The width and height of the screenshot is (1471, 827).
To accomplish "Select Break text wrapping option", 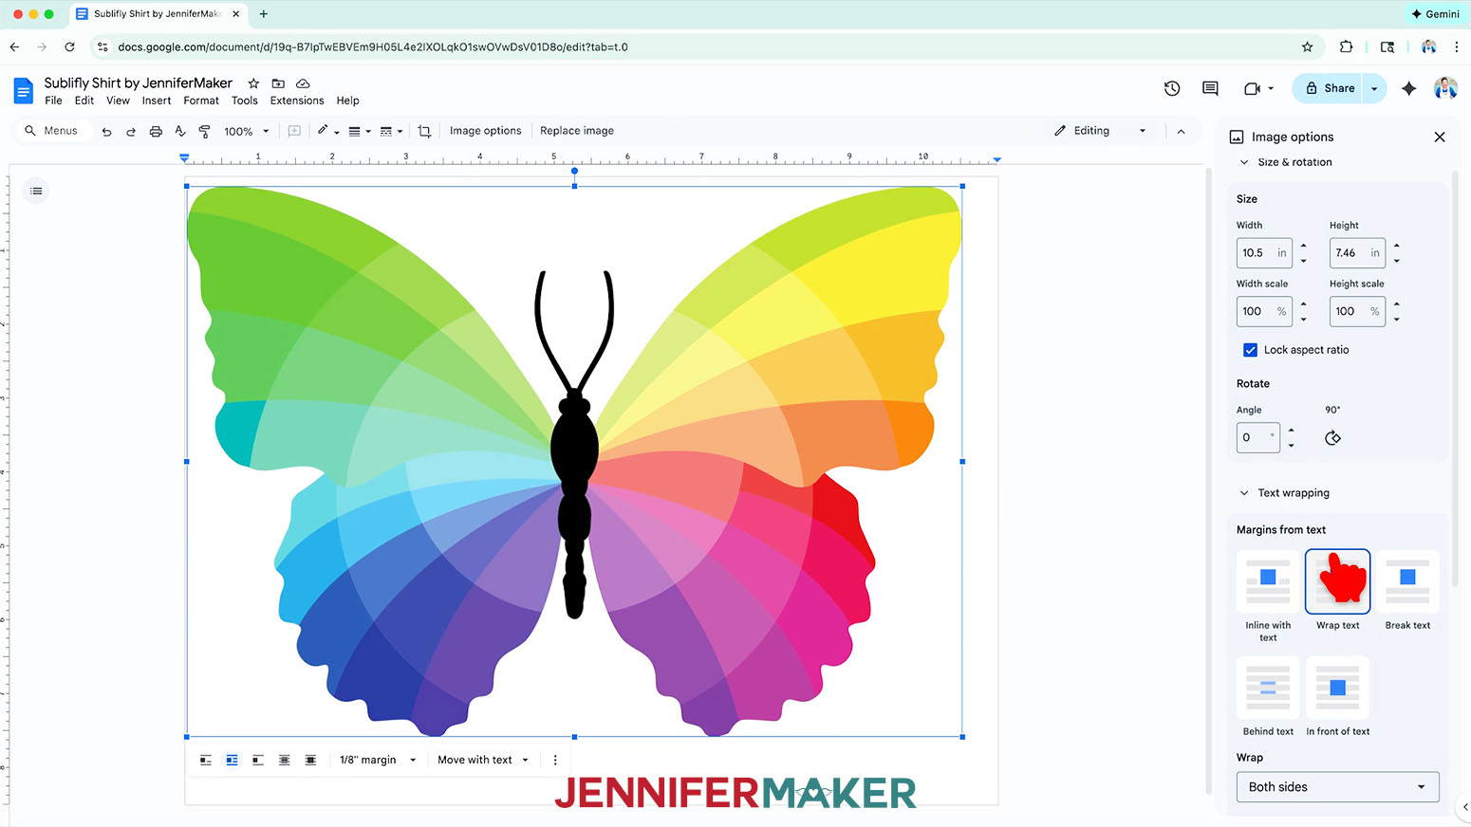I will coord(1407,581).
